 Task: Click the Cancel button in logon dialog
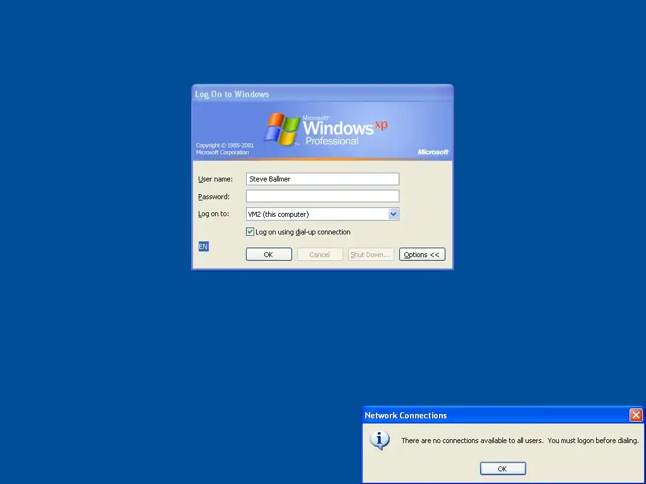[320, 255]
